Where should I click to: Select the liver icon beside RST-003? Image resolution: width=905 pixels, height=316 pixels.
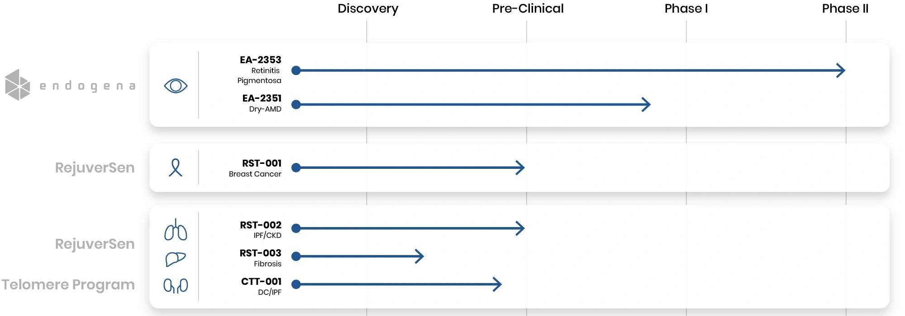(x=176, y=259)
